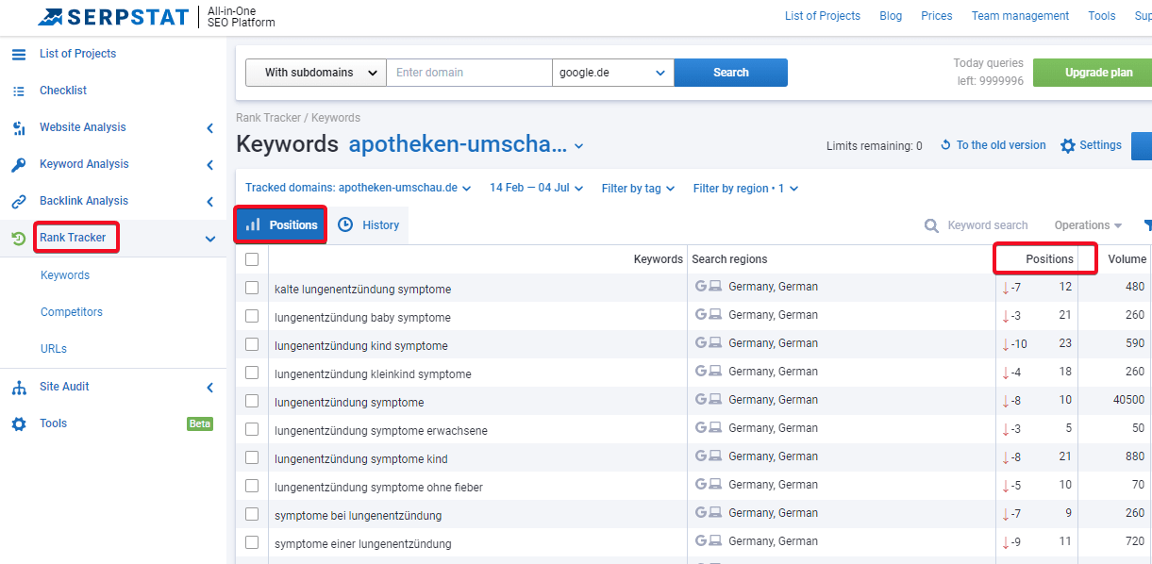Check the lungenentzündung symptome erwachsene row

(252, 429)
